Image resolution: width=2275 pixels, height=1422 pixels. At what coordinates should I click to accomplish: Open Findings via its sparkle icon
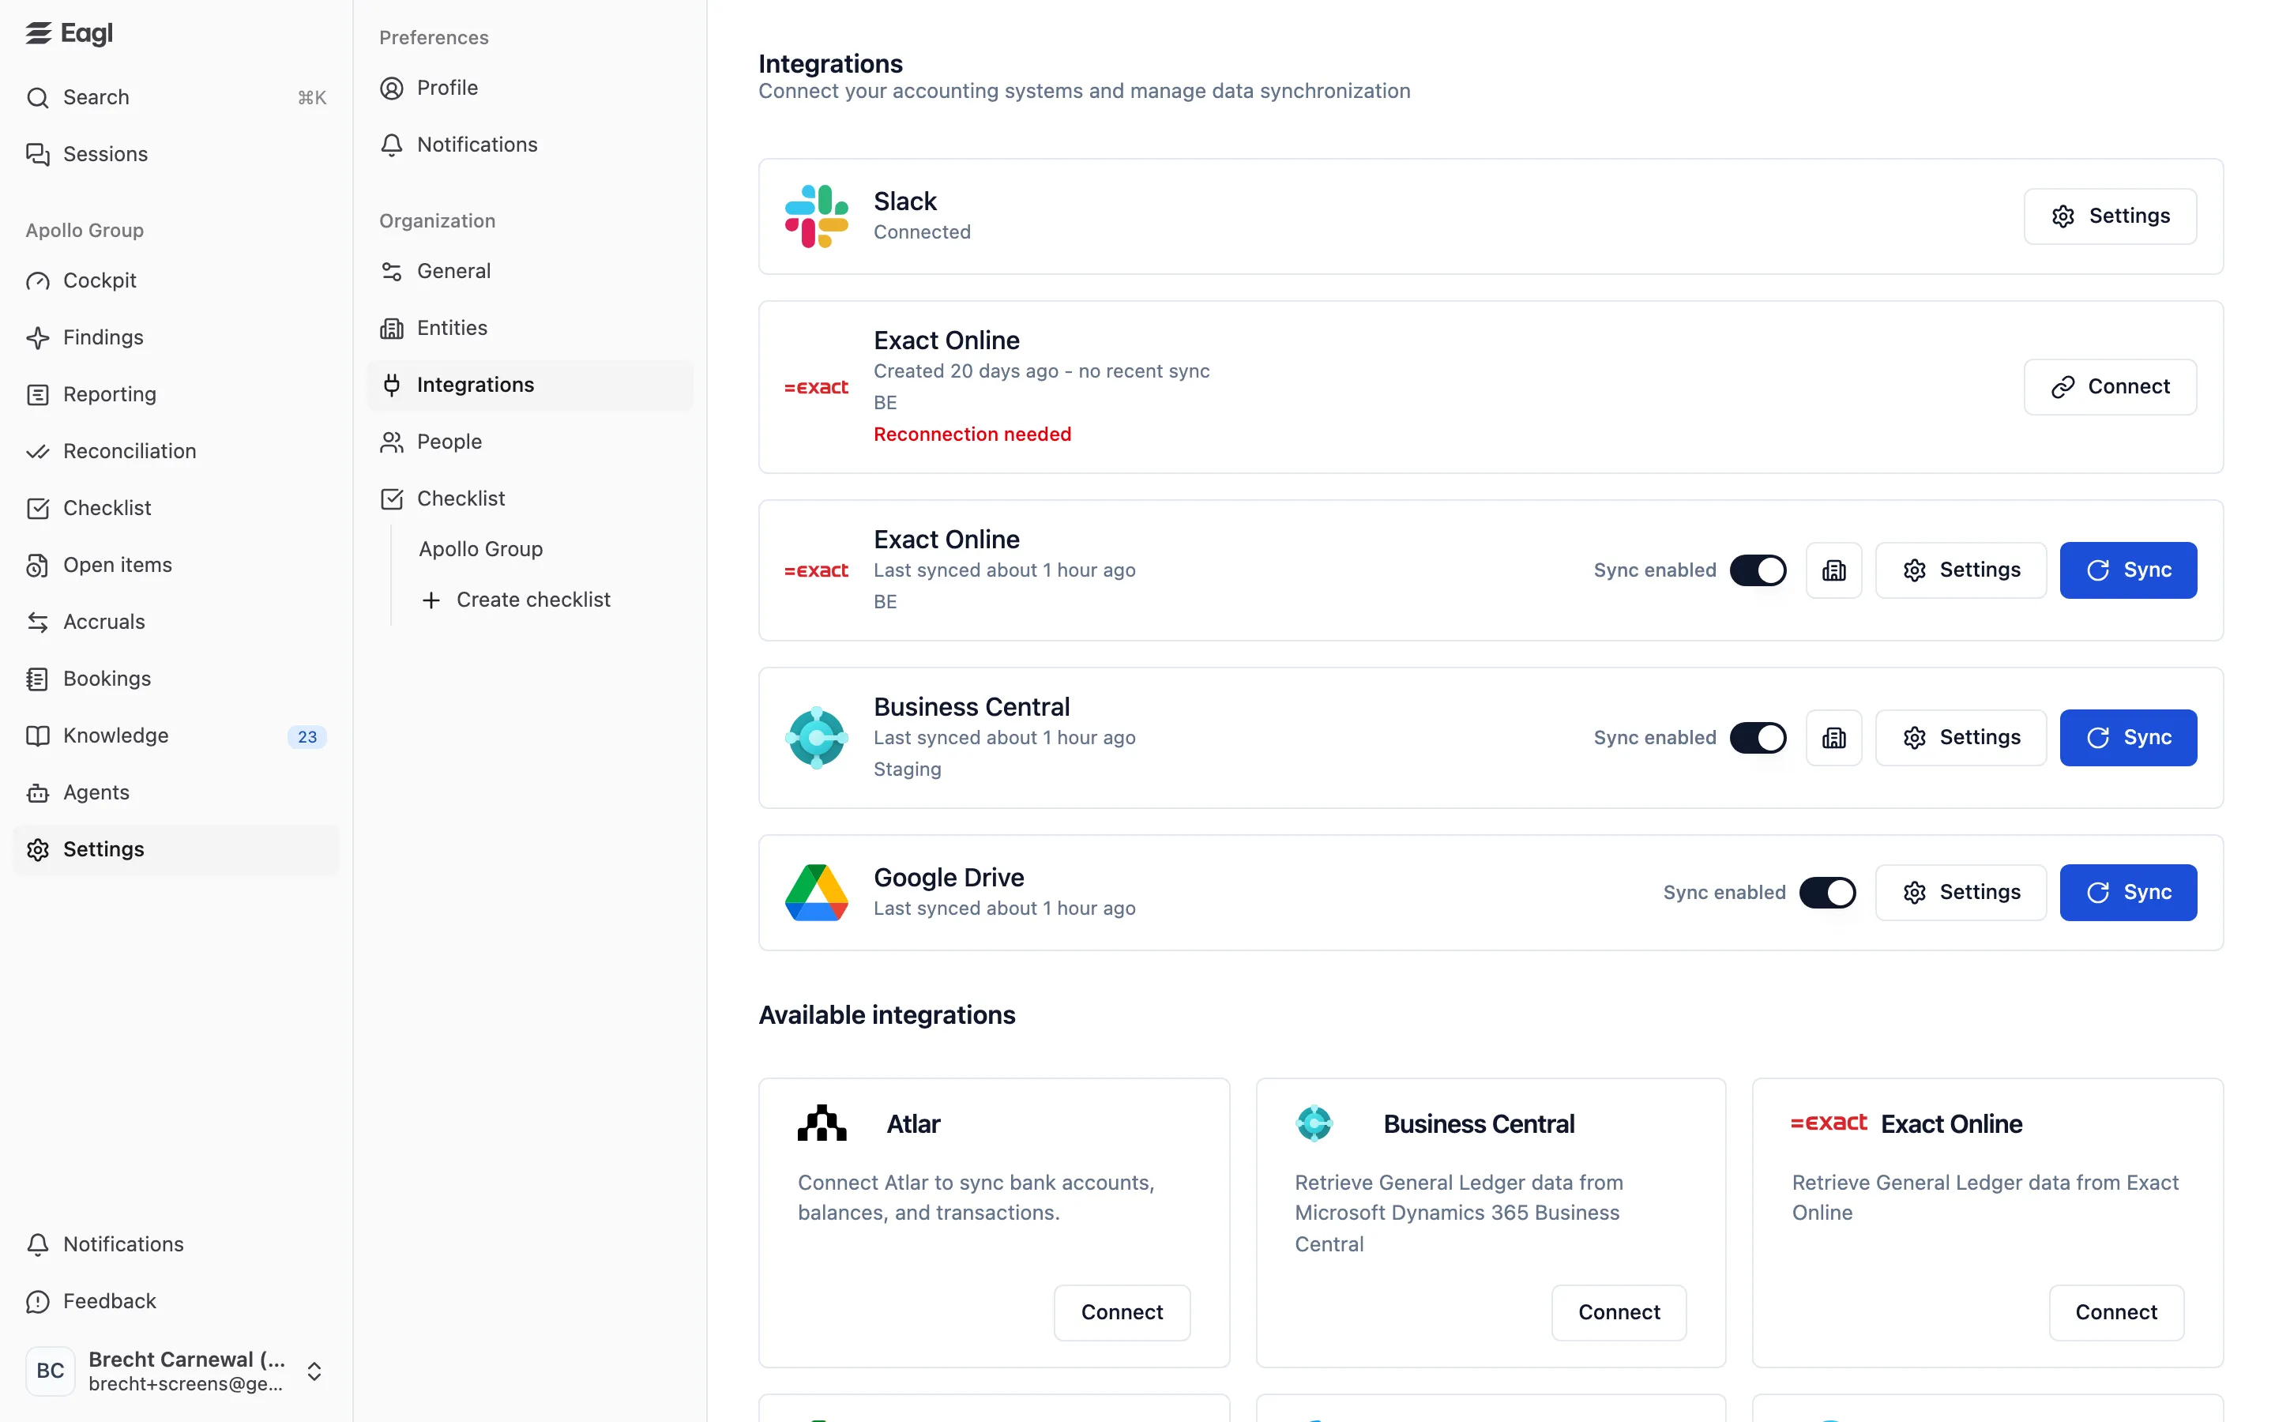coord(38,337)
